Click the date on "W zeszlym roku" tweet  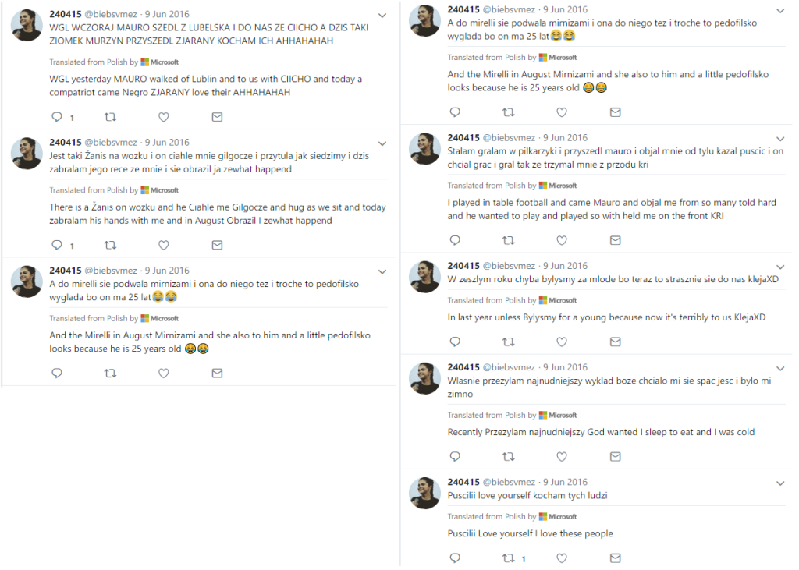[565, 266]
